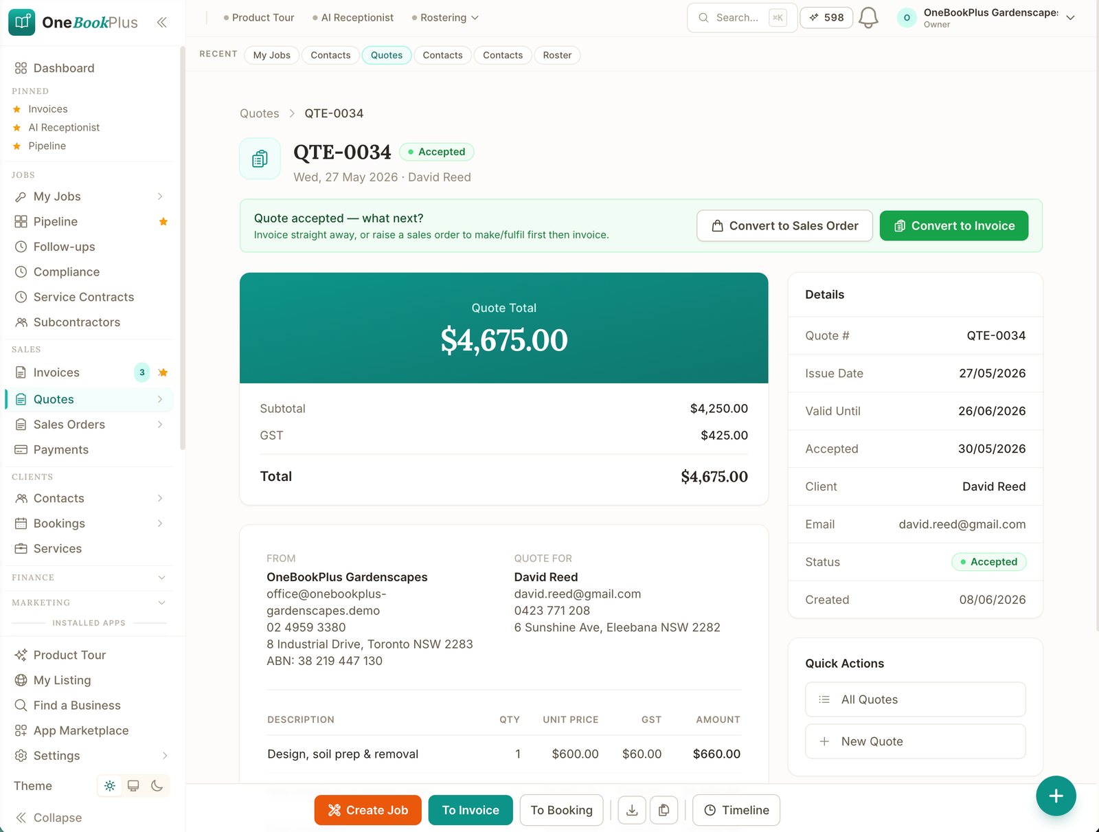The image size is (1099, 832).
Task: Open the My Jobs recent tab
Action: tap(271, 55)
